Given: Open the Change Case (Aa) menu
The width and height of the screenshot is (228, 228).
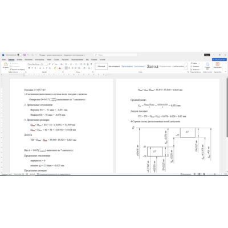Looking at the screenshot, I should pos(56,64).
